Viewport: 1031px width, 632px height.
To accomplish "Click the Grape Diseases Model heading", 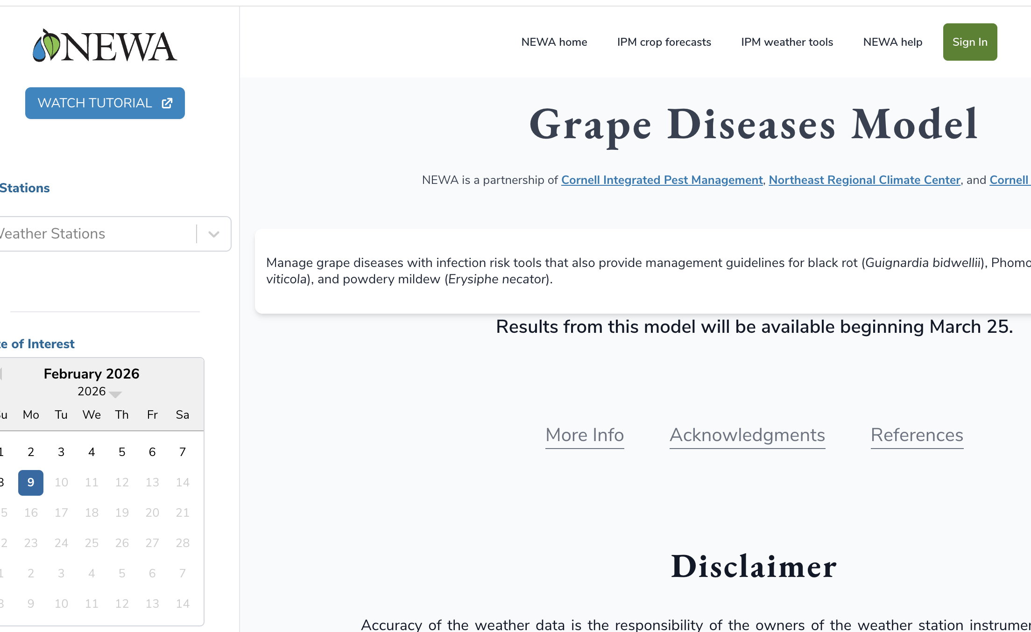I will point(754,125).
